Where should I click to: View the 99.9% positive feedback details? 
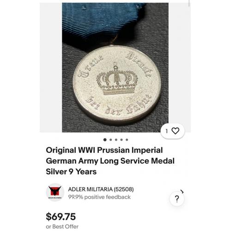[x=99, y=197]
